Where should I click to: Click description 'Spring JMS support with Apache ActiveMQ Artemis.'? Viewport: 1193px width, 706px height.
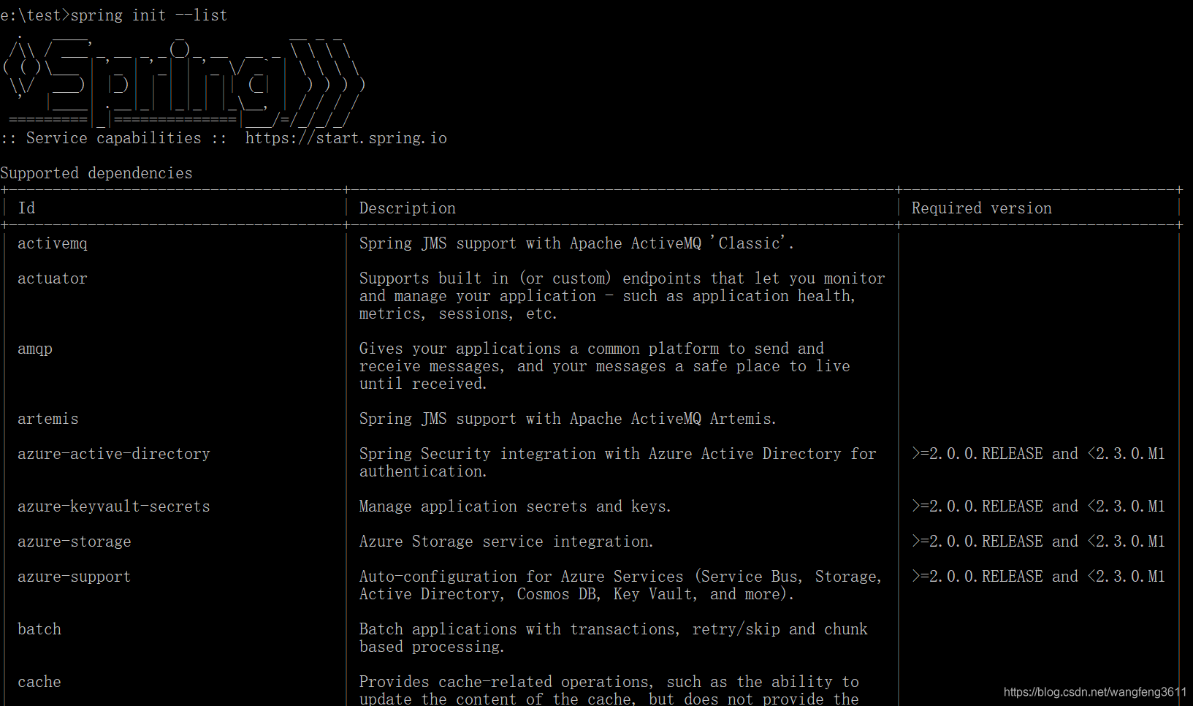point(568,419)
